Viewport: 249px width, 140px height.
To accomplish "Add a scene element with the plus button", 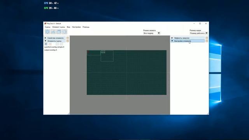I will (x=46, y=44).
